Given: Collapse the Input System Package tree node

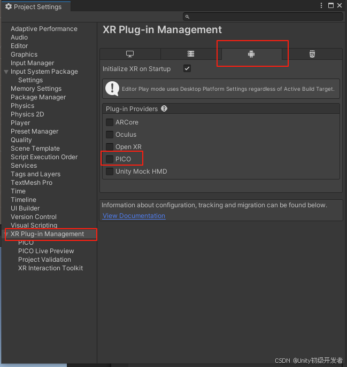Looking at the screenshot, I should click(x=6, y=72).
